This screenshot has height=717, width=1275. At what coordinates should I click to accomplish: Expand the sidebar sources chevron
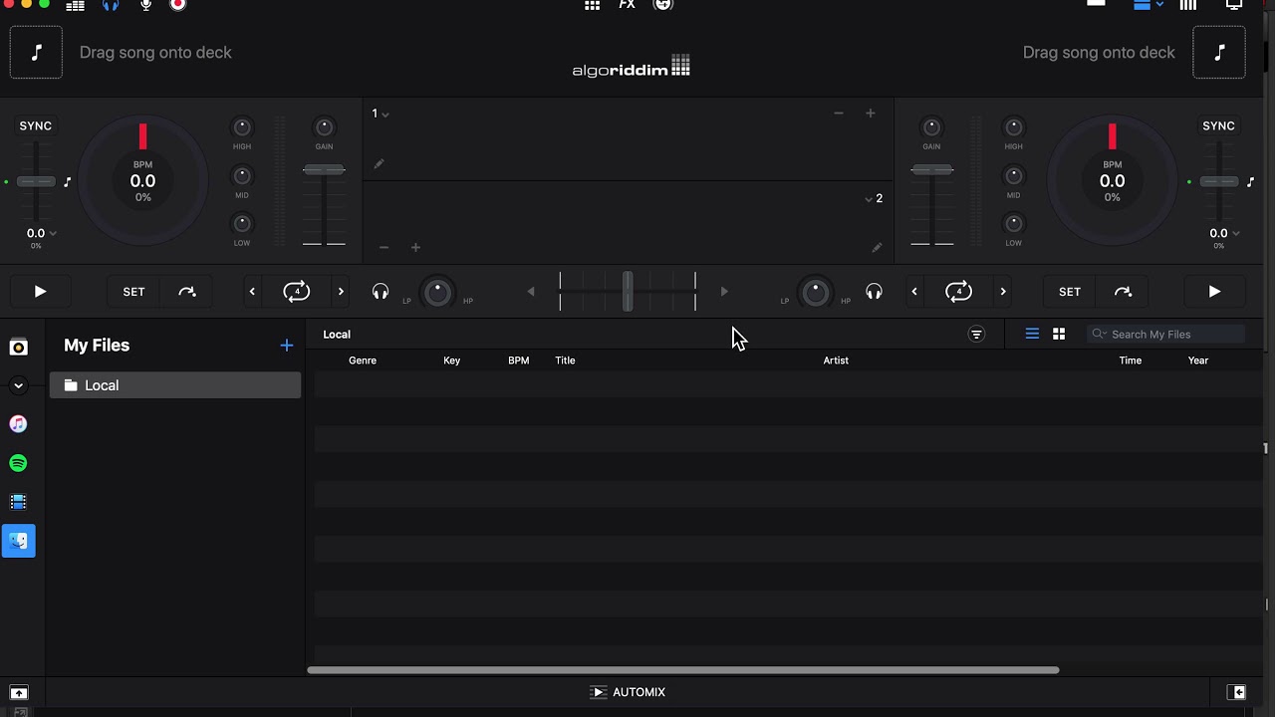(x=18, y=385)
